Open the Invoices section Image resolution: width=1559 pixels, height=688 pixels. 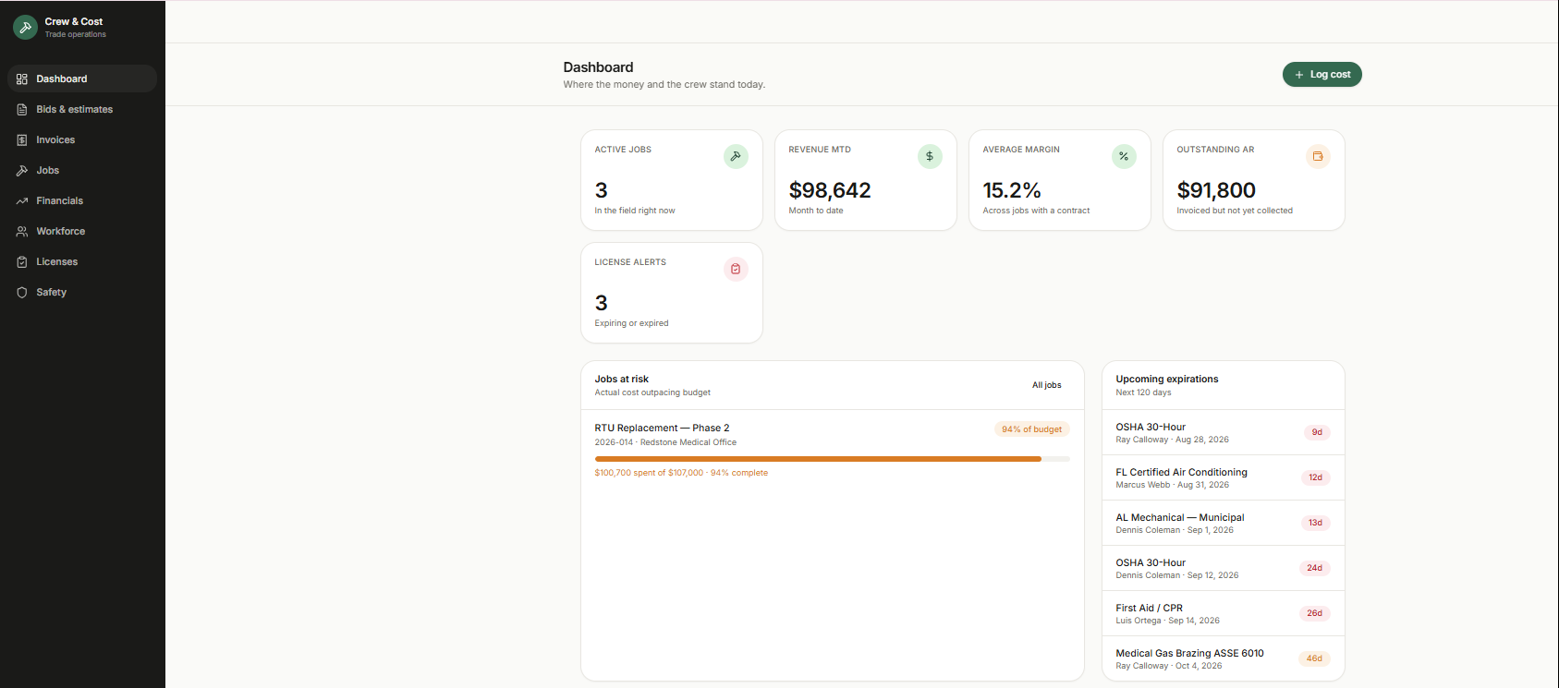tap(82, 139)
